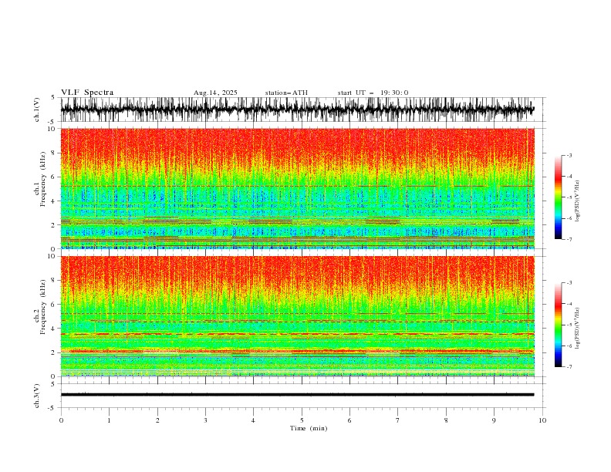
Task: Click time axis tick label '7'
Action: point(398,420)
